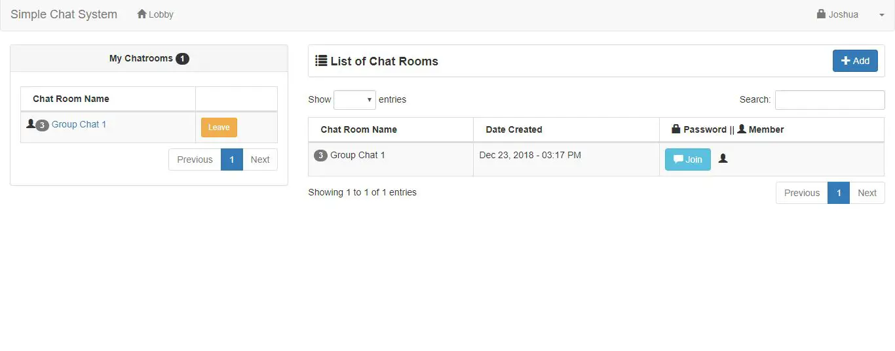The width and height of the screenshot is (895, 351).
Task: Go to Previous page of chat rooms list
Action: pyautogui.click(x=802, y=193)
